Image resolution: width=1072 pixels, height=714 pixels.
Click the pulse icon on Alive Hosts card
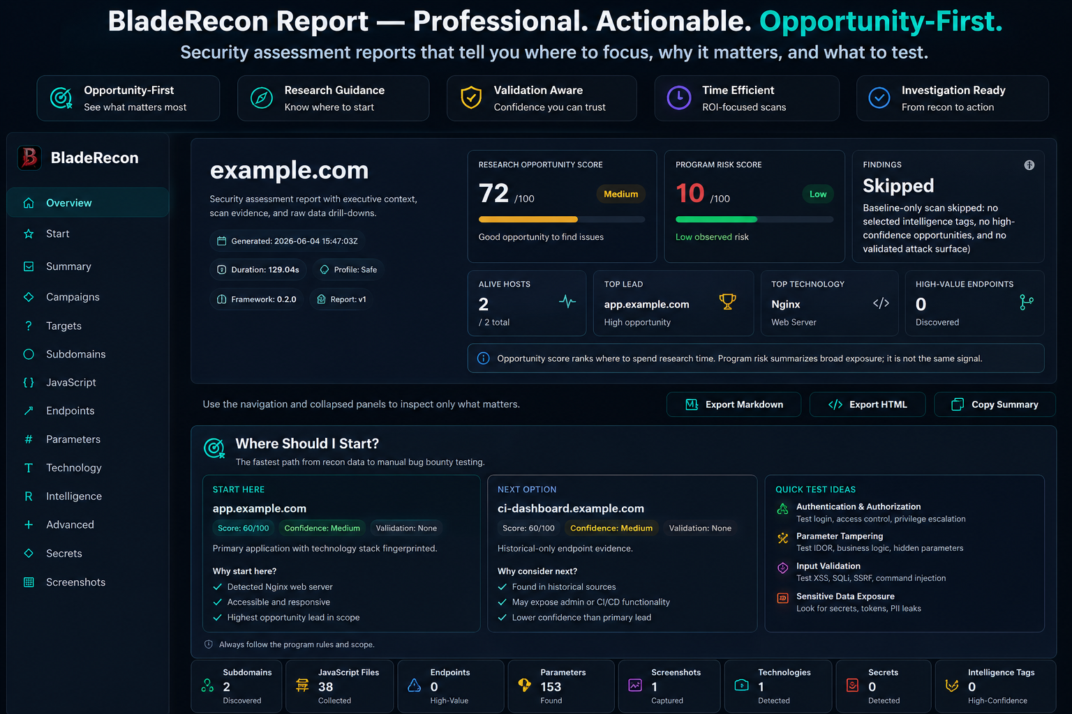coord(567,302)
